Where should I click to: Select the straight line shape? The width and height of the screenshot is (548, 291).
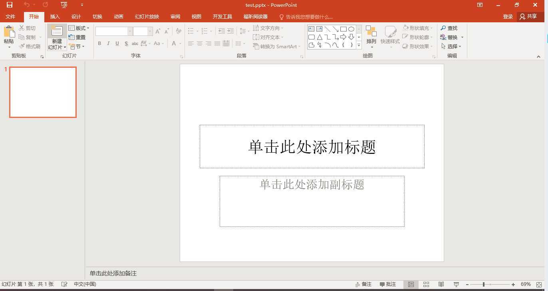click(x=327, y=29)
